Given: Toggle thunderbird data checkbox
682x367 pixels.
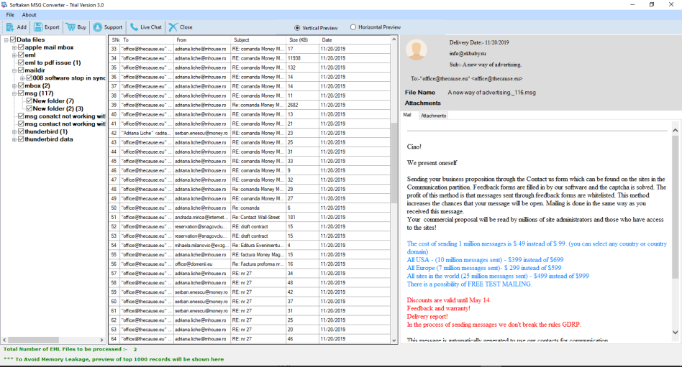Looking at the screenshot, I should pyautogui.click(x=21, y=139).
